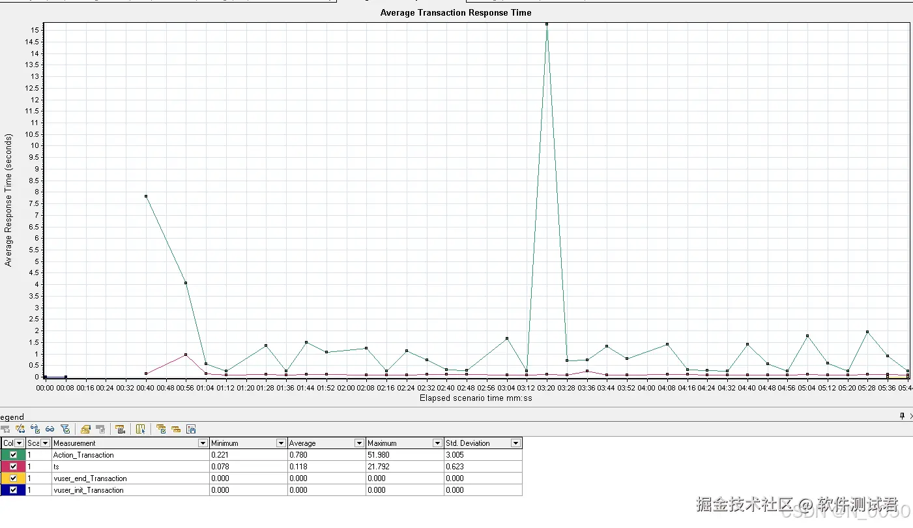913x528 pixels.
Task: Open the Scale column dropdown arrow
Action: 46,443
